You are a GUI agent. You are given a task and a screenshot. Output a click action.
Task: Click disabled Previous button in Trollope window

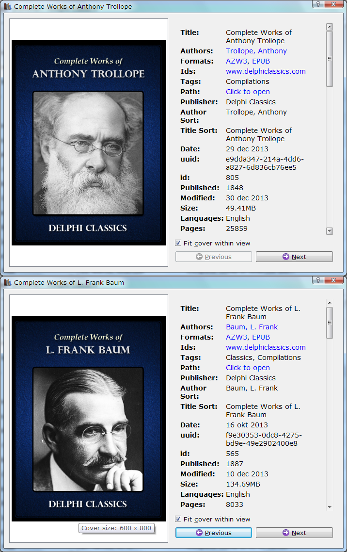pyautogui.click(x=214, y=257)
